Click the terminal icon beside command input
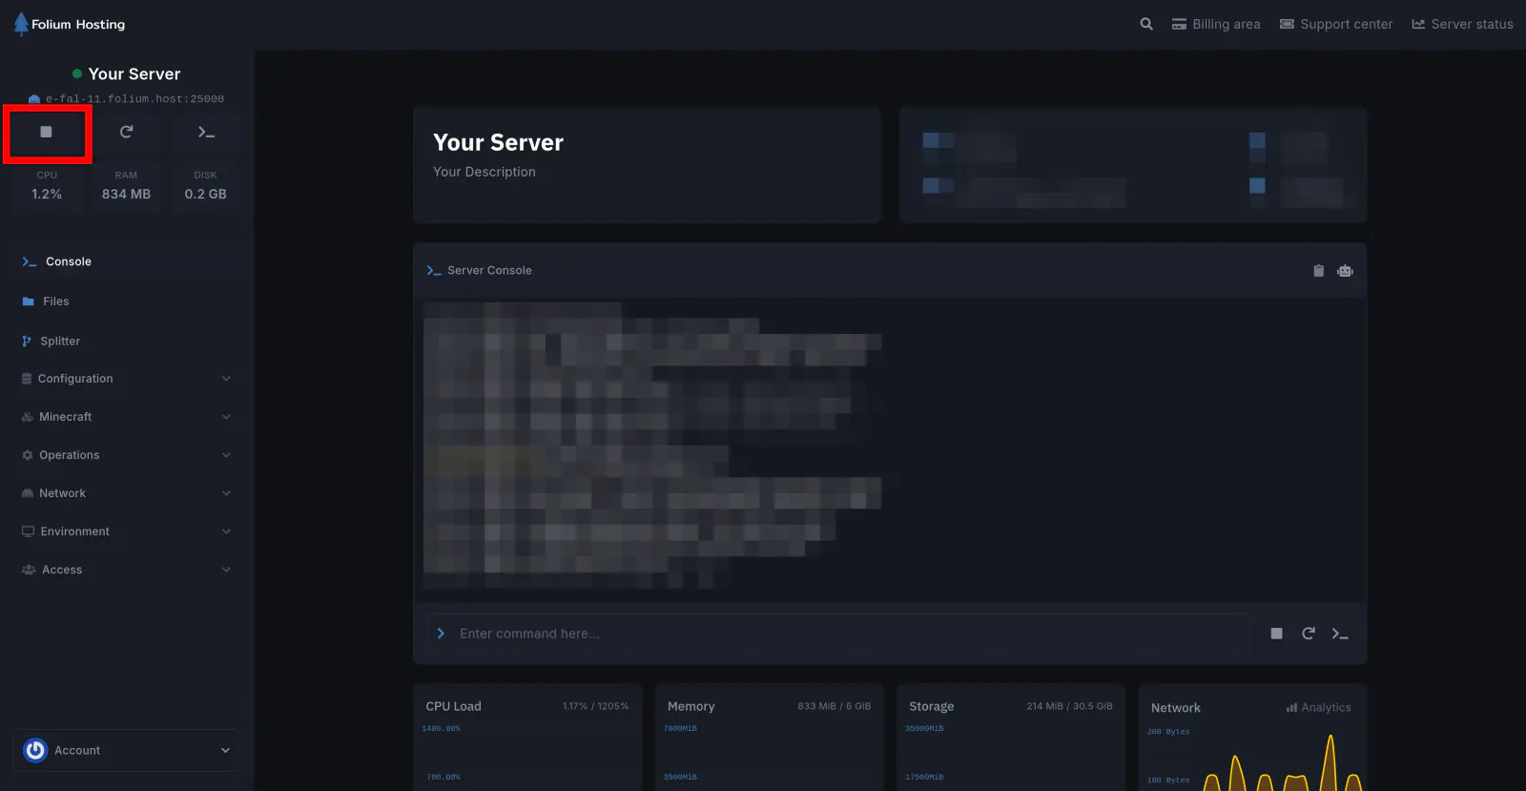 pos(1340,634)
